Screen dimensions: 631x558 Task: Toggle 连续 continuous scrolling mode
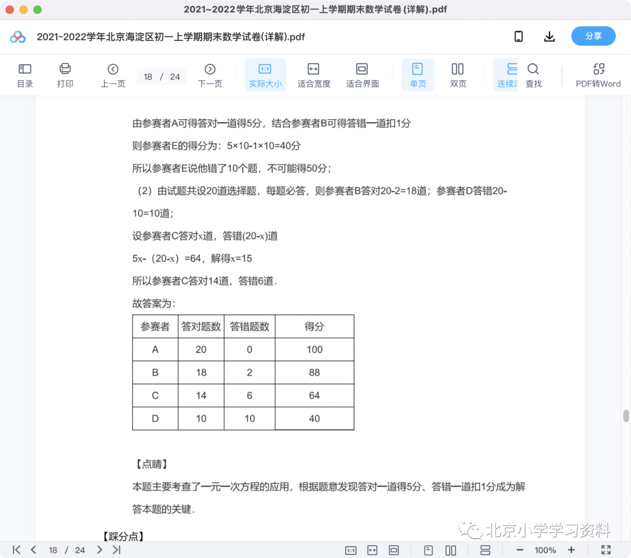pyautogui.click(x=506, y=75)
